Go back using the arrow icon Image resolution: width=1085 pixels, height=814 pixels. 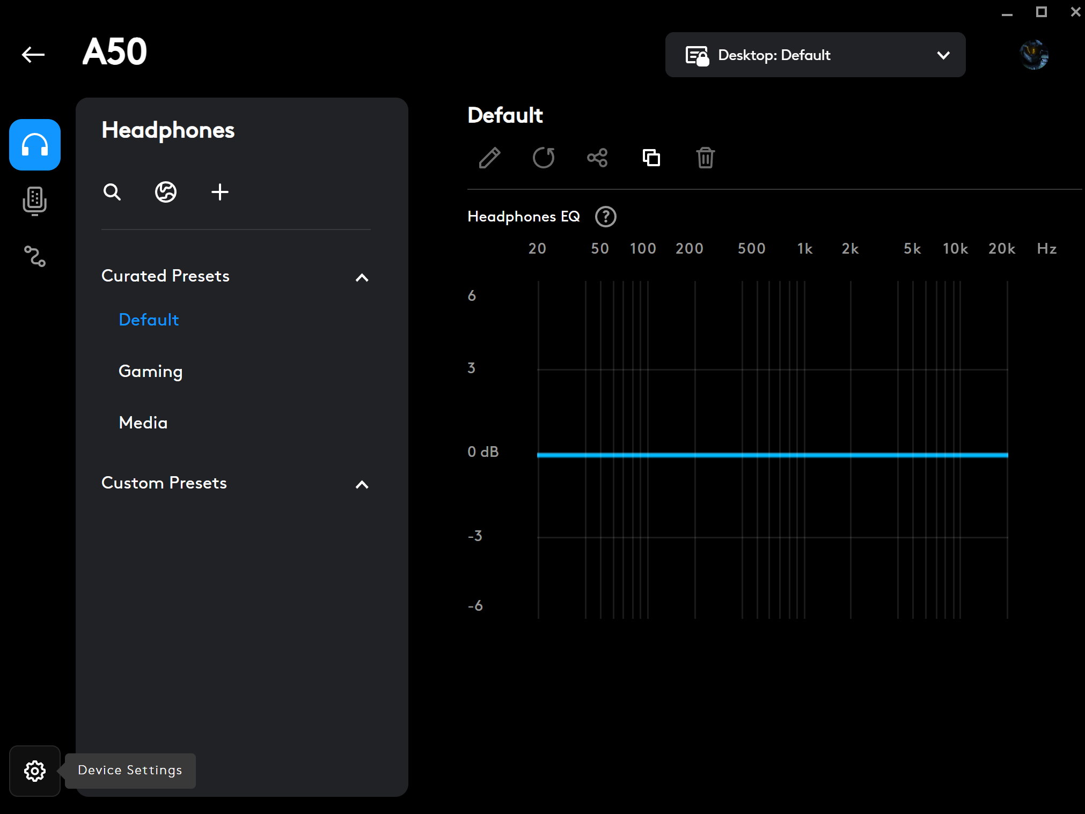pos(33,54)
